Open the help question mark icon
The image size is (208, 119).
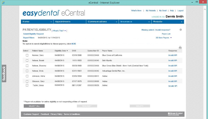(x=181, y=30)
